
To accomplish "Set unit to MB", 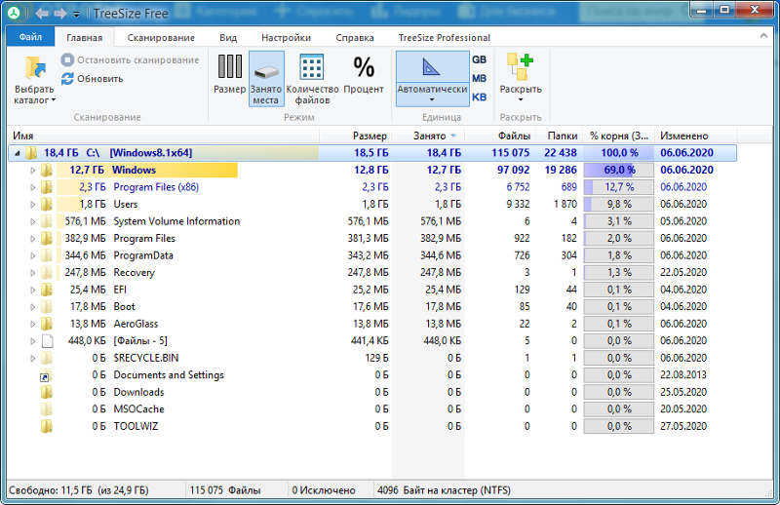I will point(479,79).
